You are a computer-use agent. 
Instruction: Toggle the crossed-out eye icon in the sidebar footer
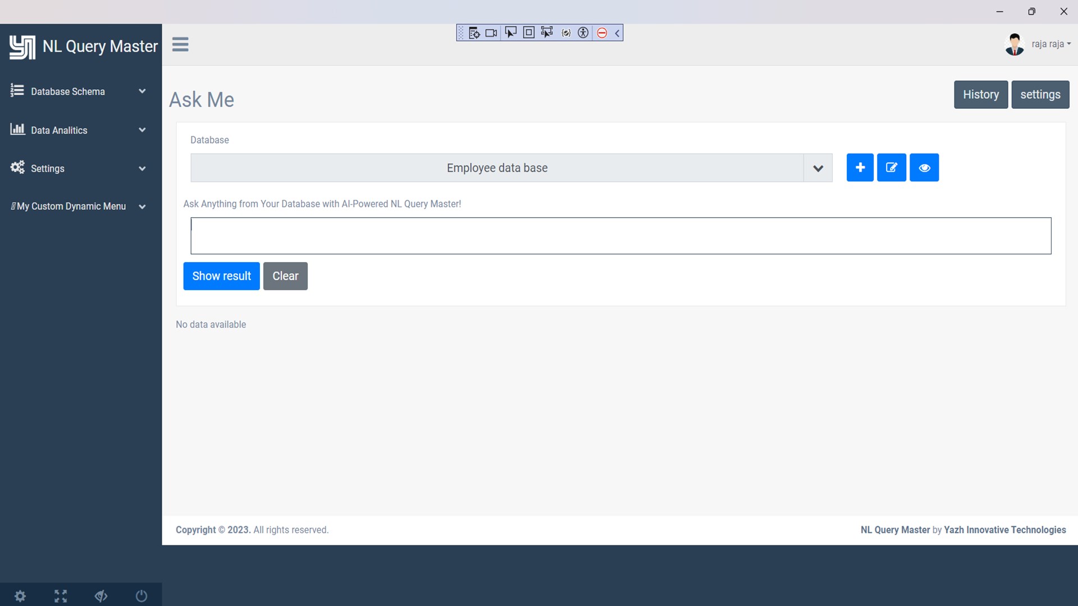pos(101,596)
